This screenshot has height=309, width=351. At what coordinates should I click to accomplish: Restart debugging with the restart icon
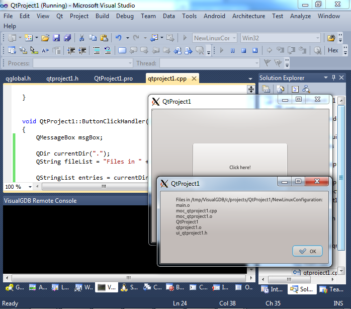[x=255, y=50]
